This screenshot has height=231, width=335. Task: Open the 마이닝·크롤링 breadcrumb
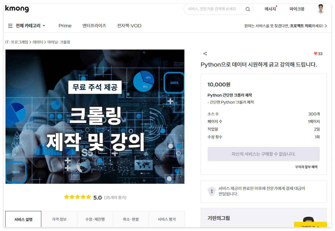[x=59, y=42]
